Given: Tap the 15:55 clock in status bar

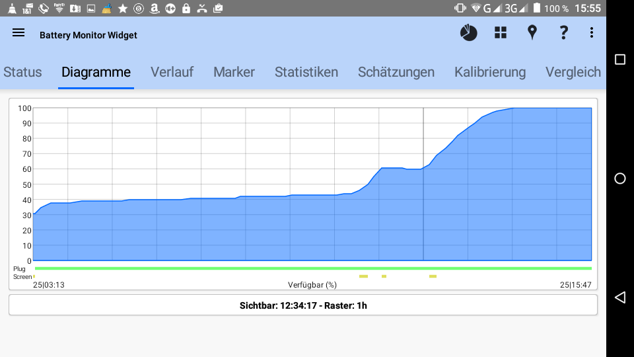Looking at the screenshot, I should (588, 8).
